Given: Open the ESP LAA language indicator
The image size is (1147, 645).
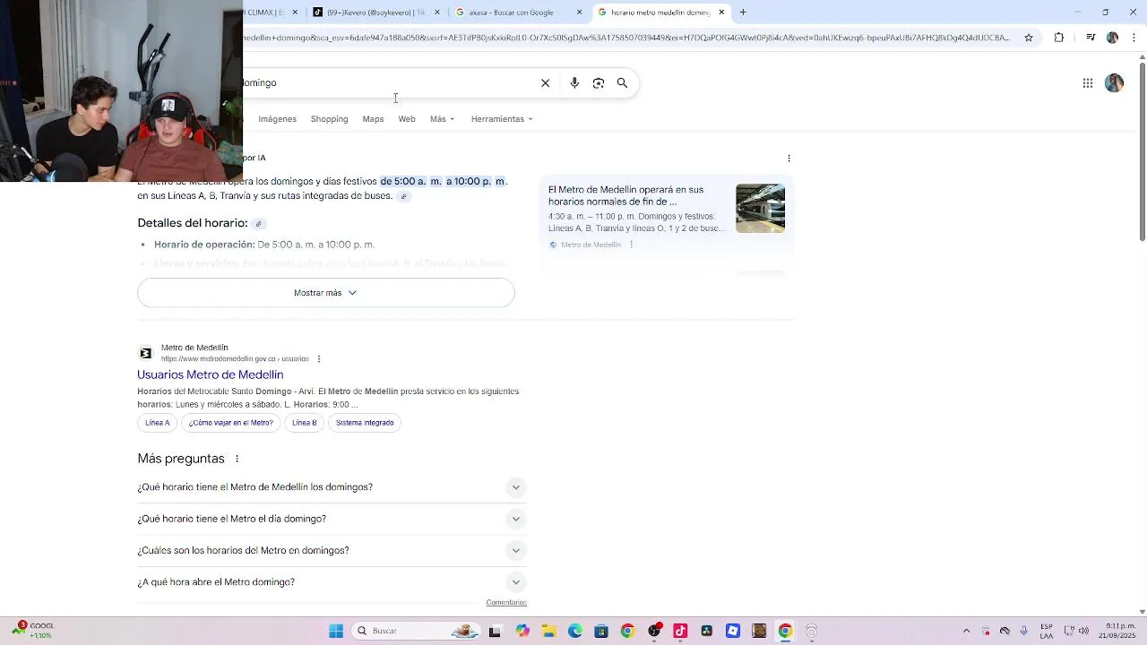Looking at the screenshot, I should click(1046, 632).
